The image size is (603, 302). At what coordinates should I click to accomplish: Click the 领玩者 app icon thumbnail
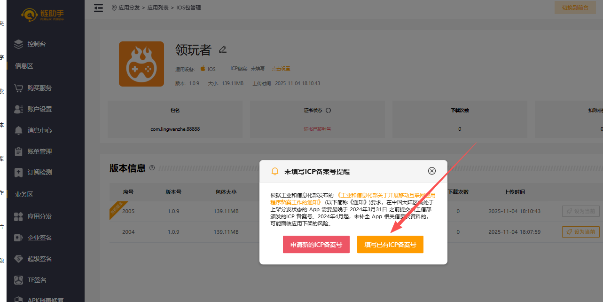click(141, 64)
